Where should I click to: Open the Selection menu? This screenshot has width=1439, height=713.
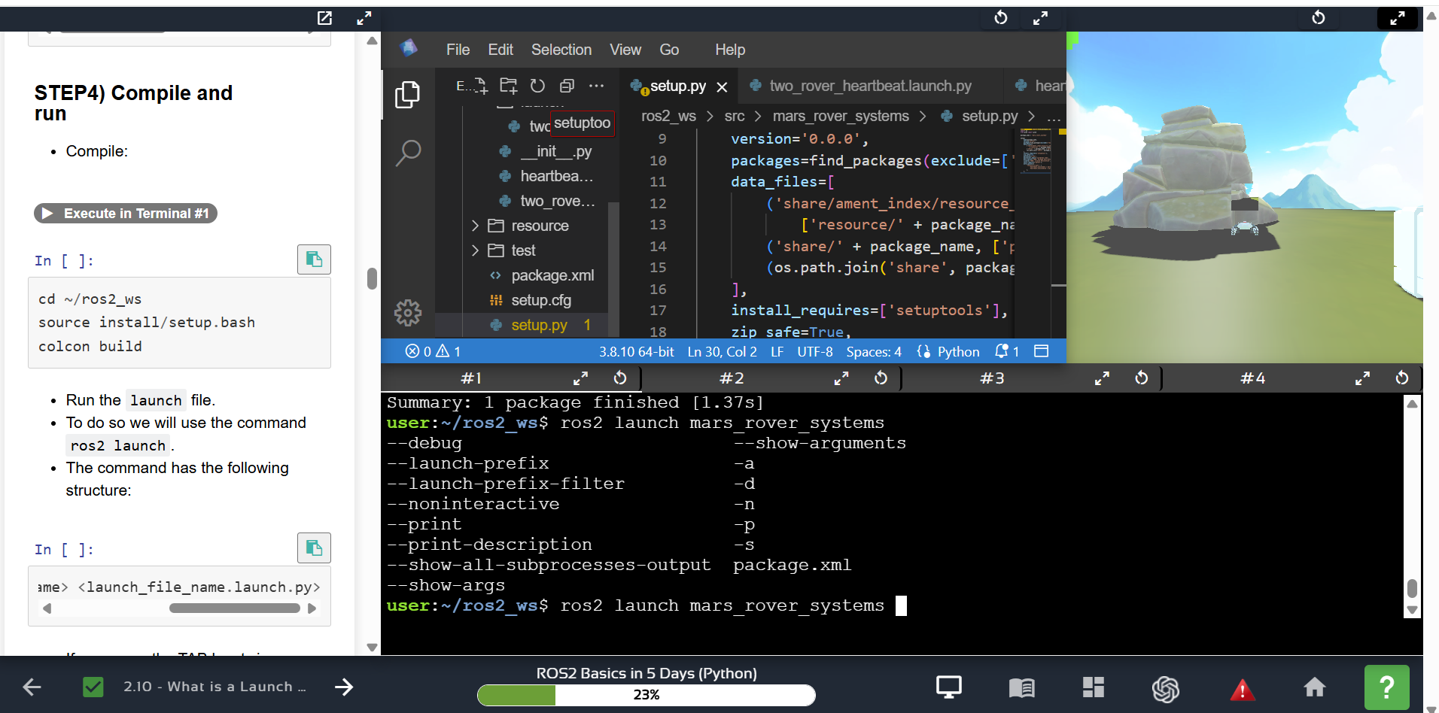[x=561, y=50]
